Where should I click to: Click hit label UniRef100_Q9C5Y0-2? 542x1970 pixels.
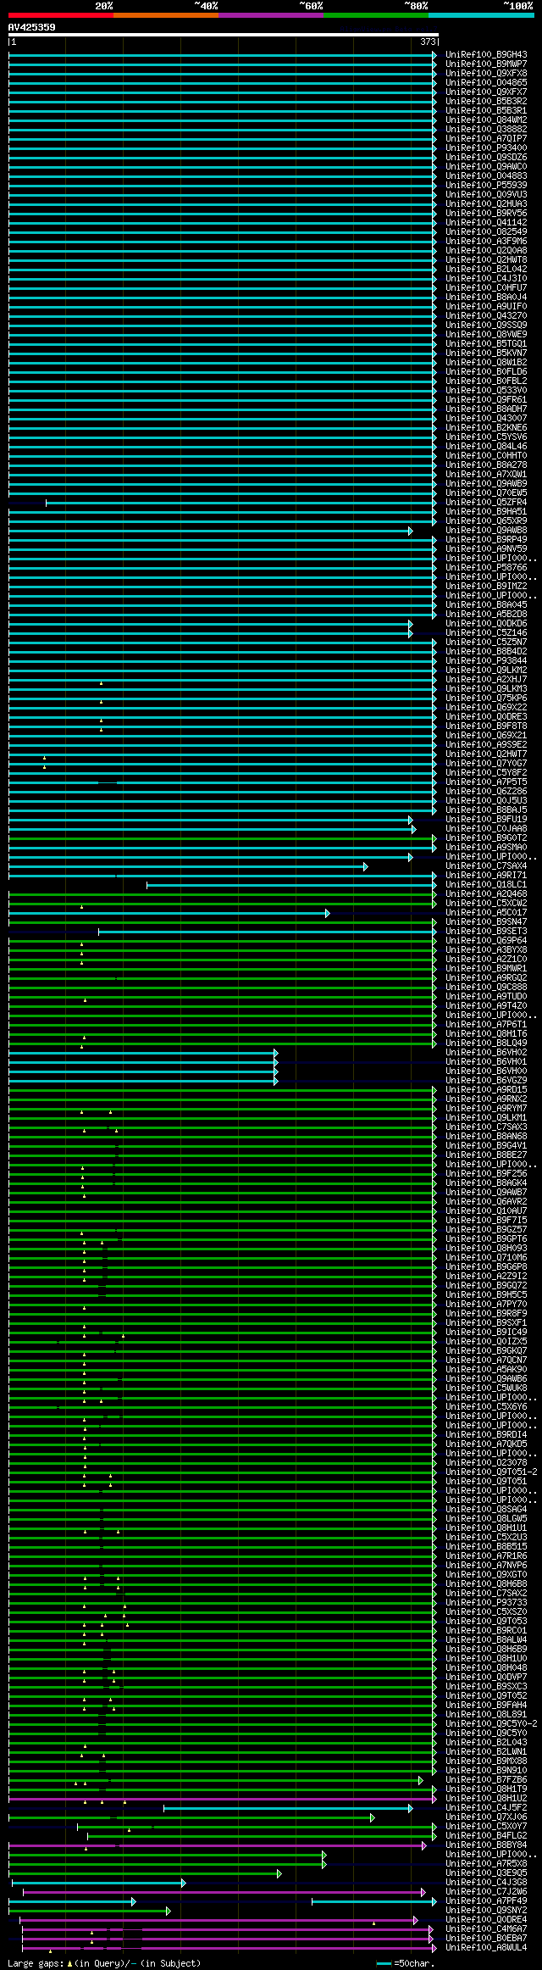pyautogui.click(x=491, y=1724)
